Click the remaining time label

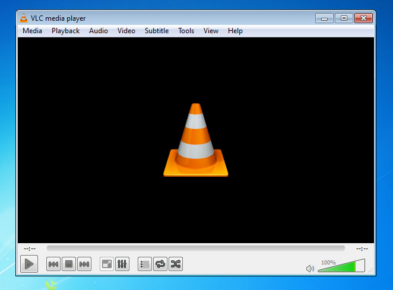coord(362,248)
